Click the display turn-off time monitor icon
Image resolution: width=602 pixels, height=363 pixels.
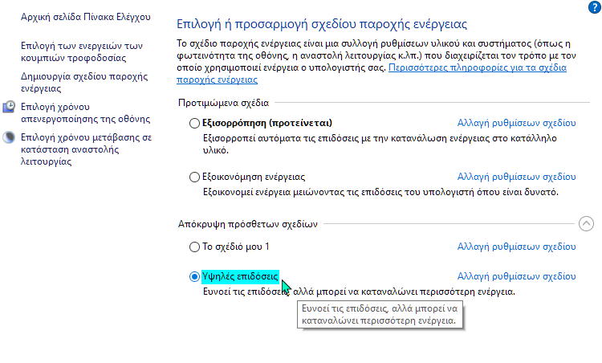9,106
